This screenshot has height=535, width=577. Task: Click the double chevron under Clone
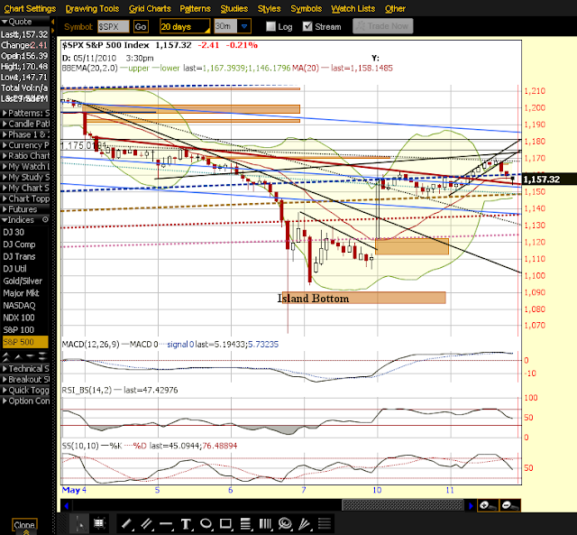(26, 532)
